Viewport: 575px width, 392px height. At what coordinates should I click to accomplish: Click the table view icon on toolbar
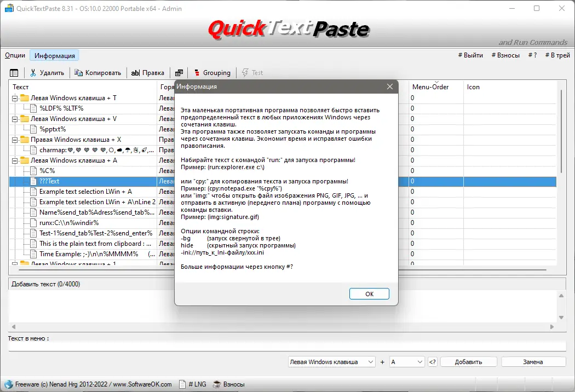point(14,72)
